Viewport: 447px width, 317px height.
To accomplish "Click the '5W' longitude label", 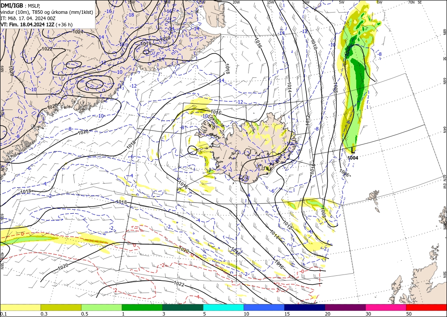I will pos(342,2).
